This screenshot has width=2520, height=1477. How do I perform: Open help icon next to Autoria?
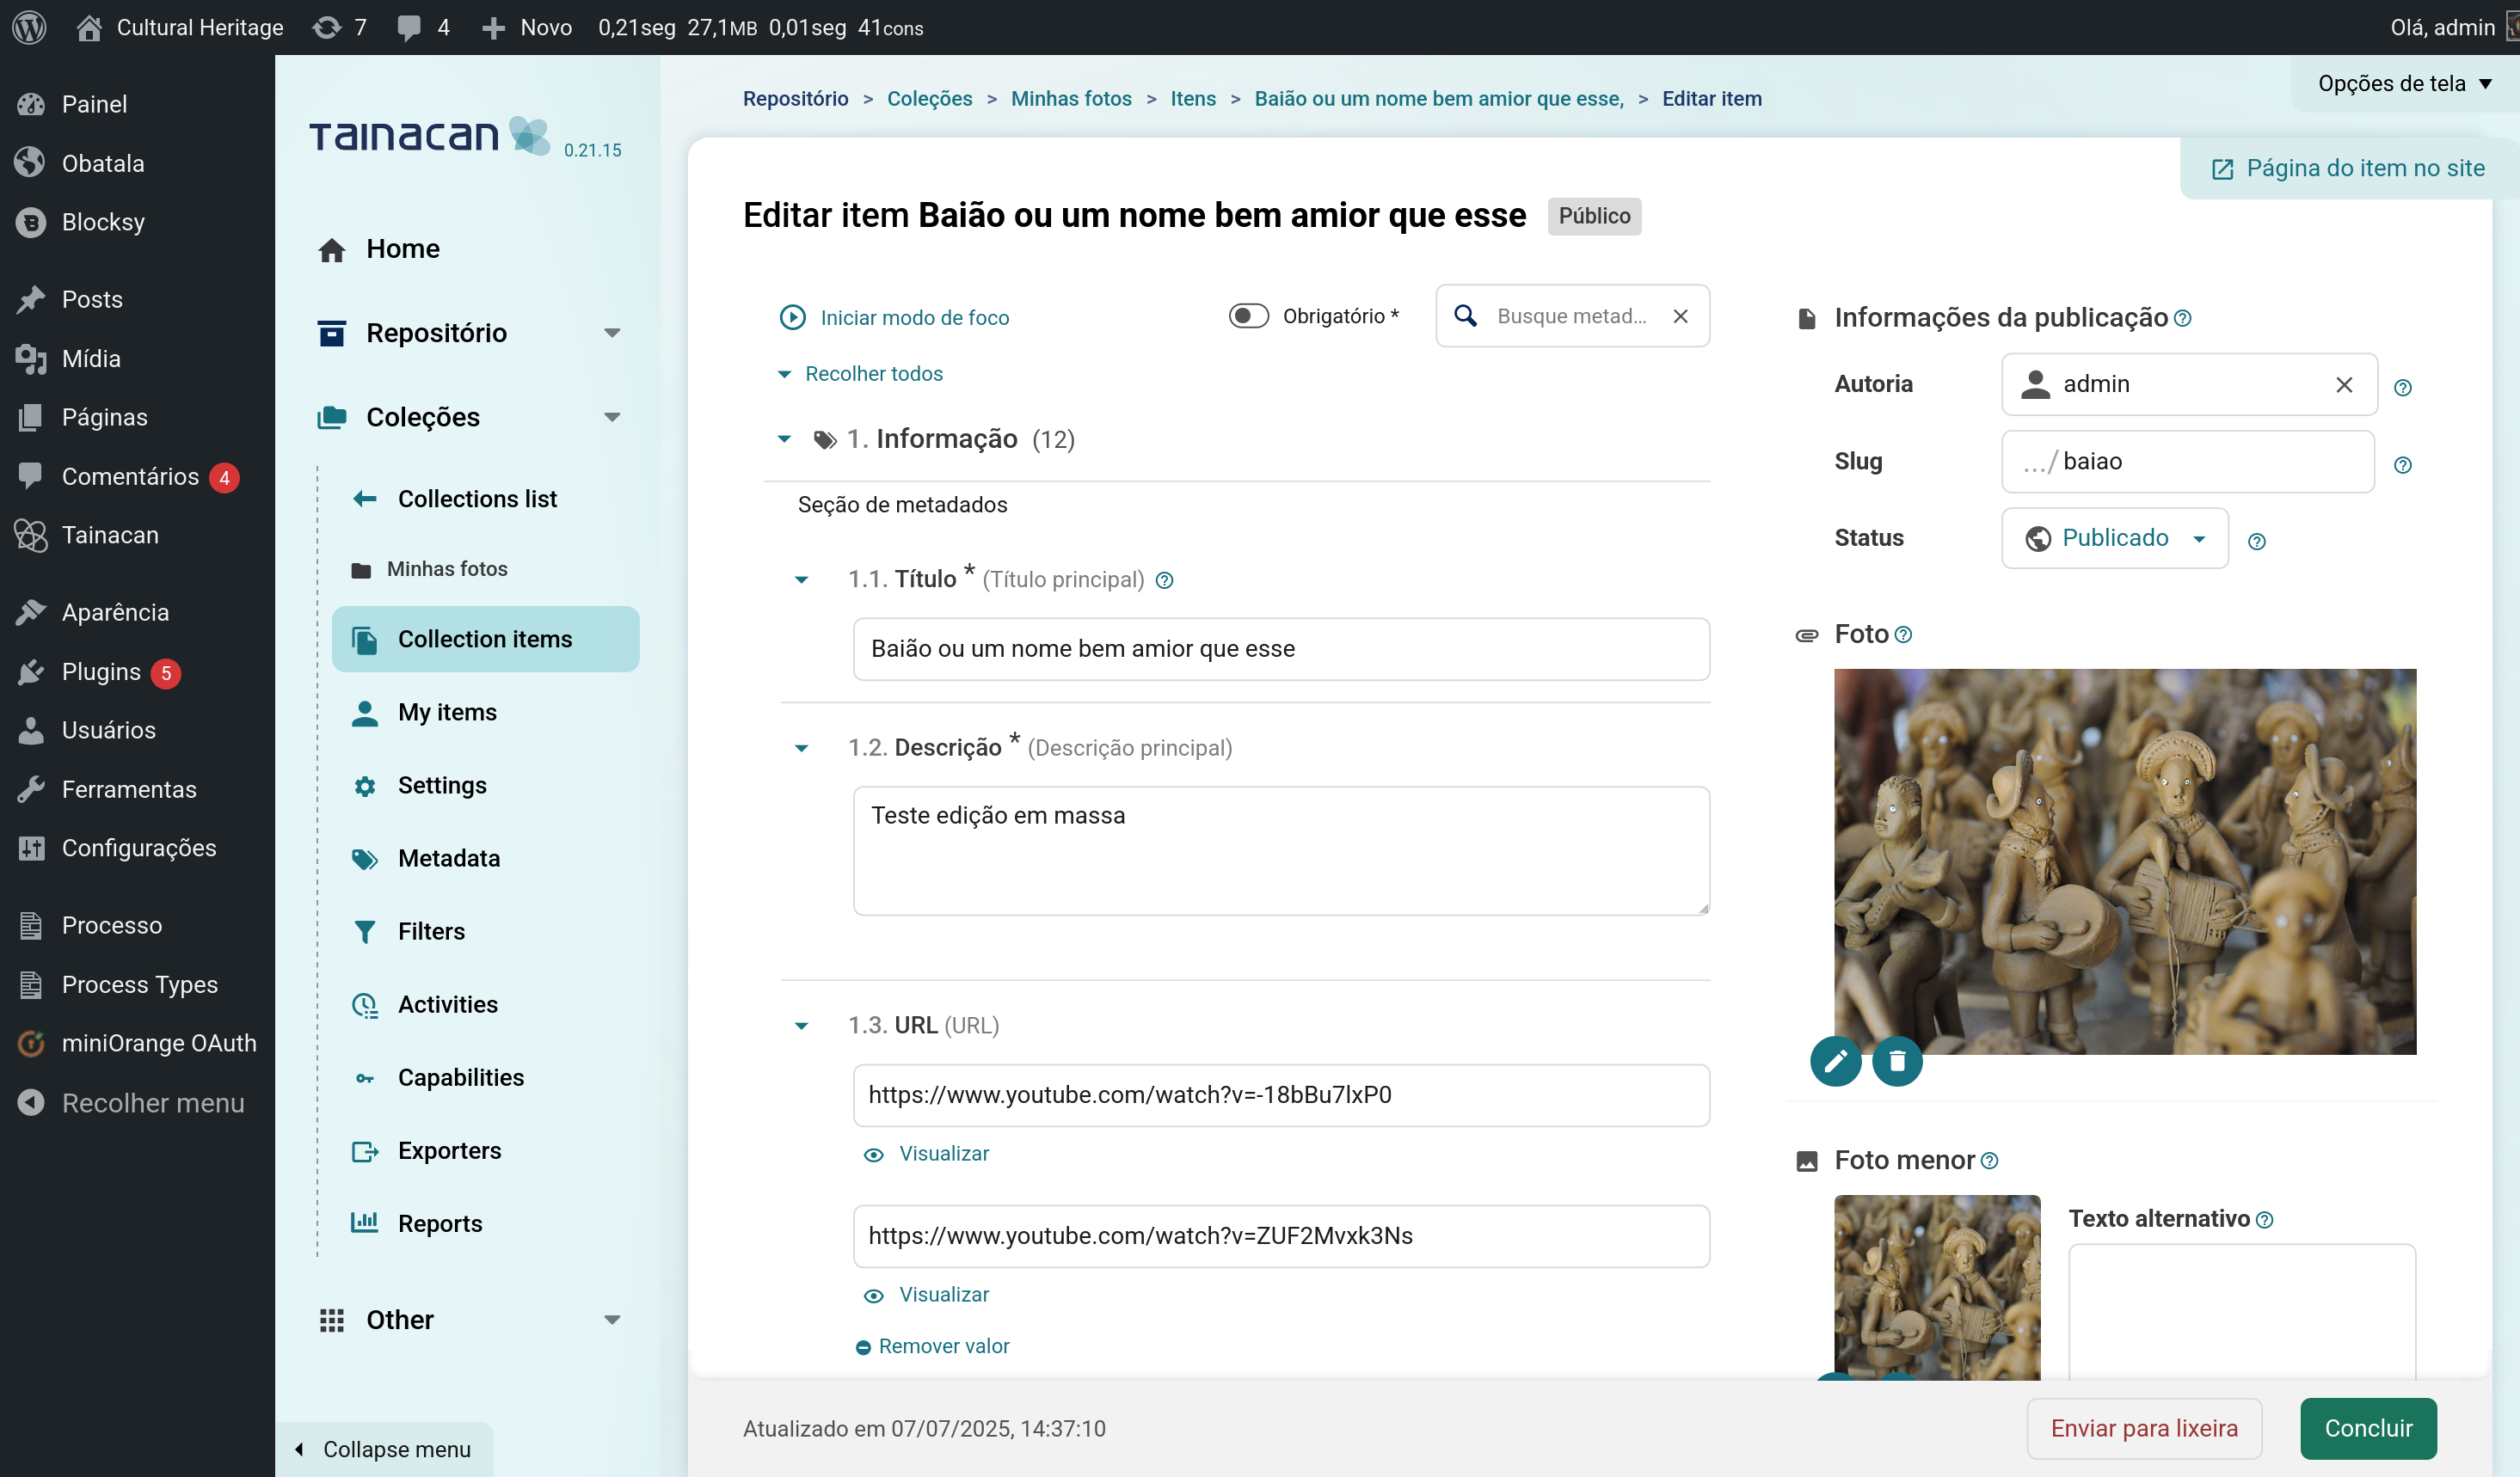(x=2402, y=387)
